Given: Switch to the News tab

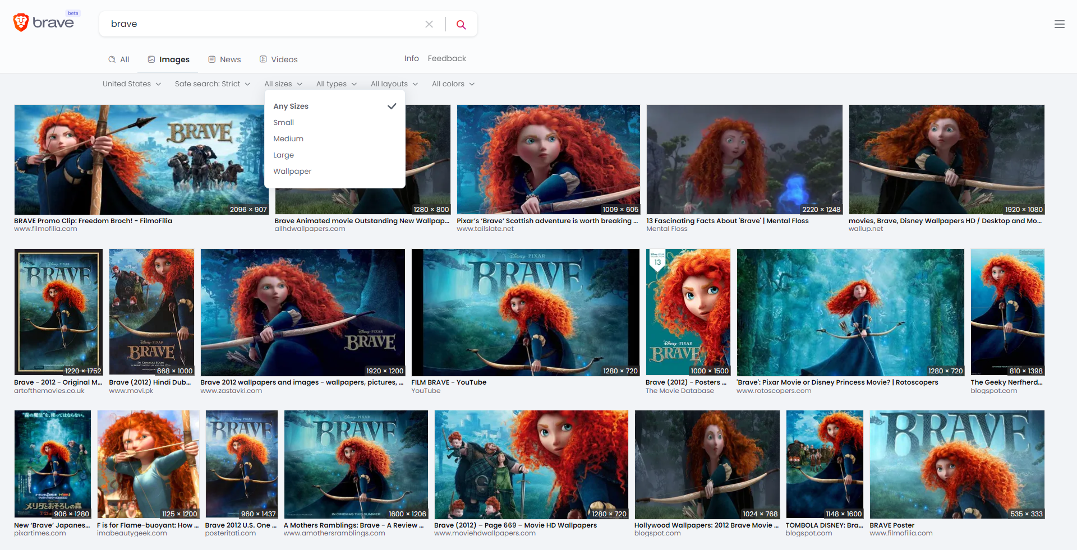Looking at the screenshot, I should [224, 59].
